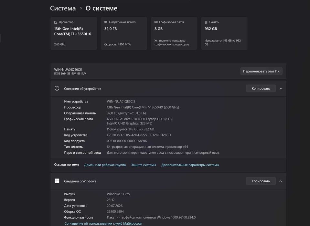
Task: Select the Перо и сенсорный ввод value
Action: [163, 153]
